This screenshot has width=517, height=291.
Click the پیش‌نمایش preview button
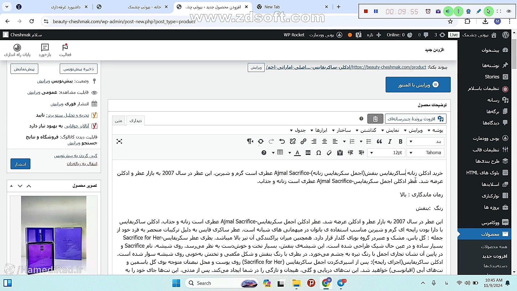pyautogui.click(x=24, y=69)
